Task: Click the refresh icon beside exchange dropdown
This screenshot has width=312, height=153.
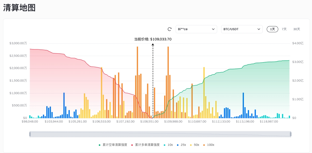Action: coord(169,29)
